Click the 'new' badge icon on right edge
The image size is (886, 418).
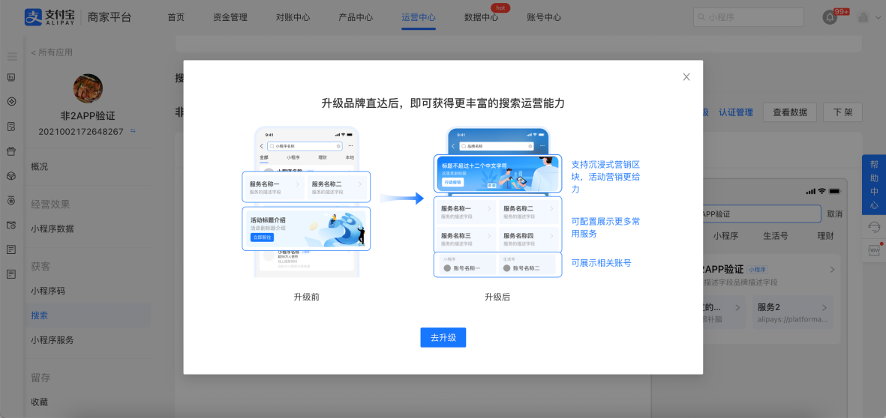pyautogui.click(x=874, y=249)
